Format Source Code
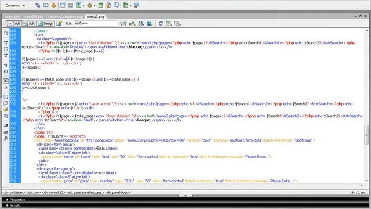The width and height of the screenshot is (371, 209). [6, 138]
